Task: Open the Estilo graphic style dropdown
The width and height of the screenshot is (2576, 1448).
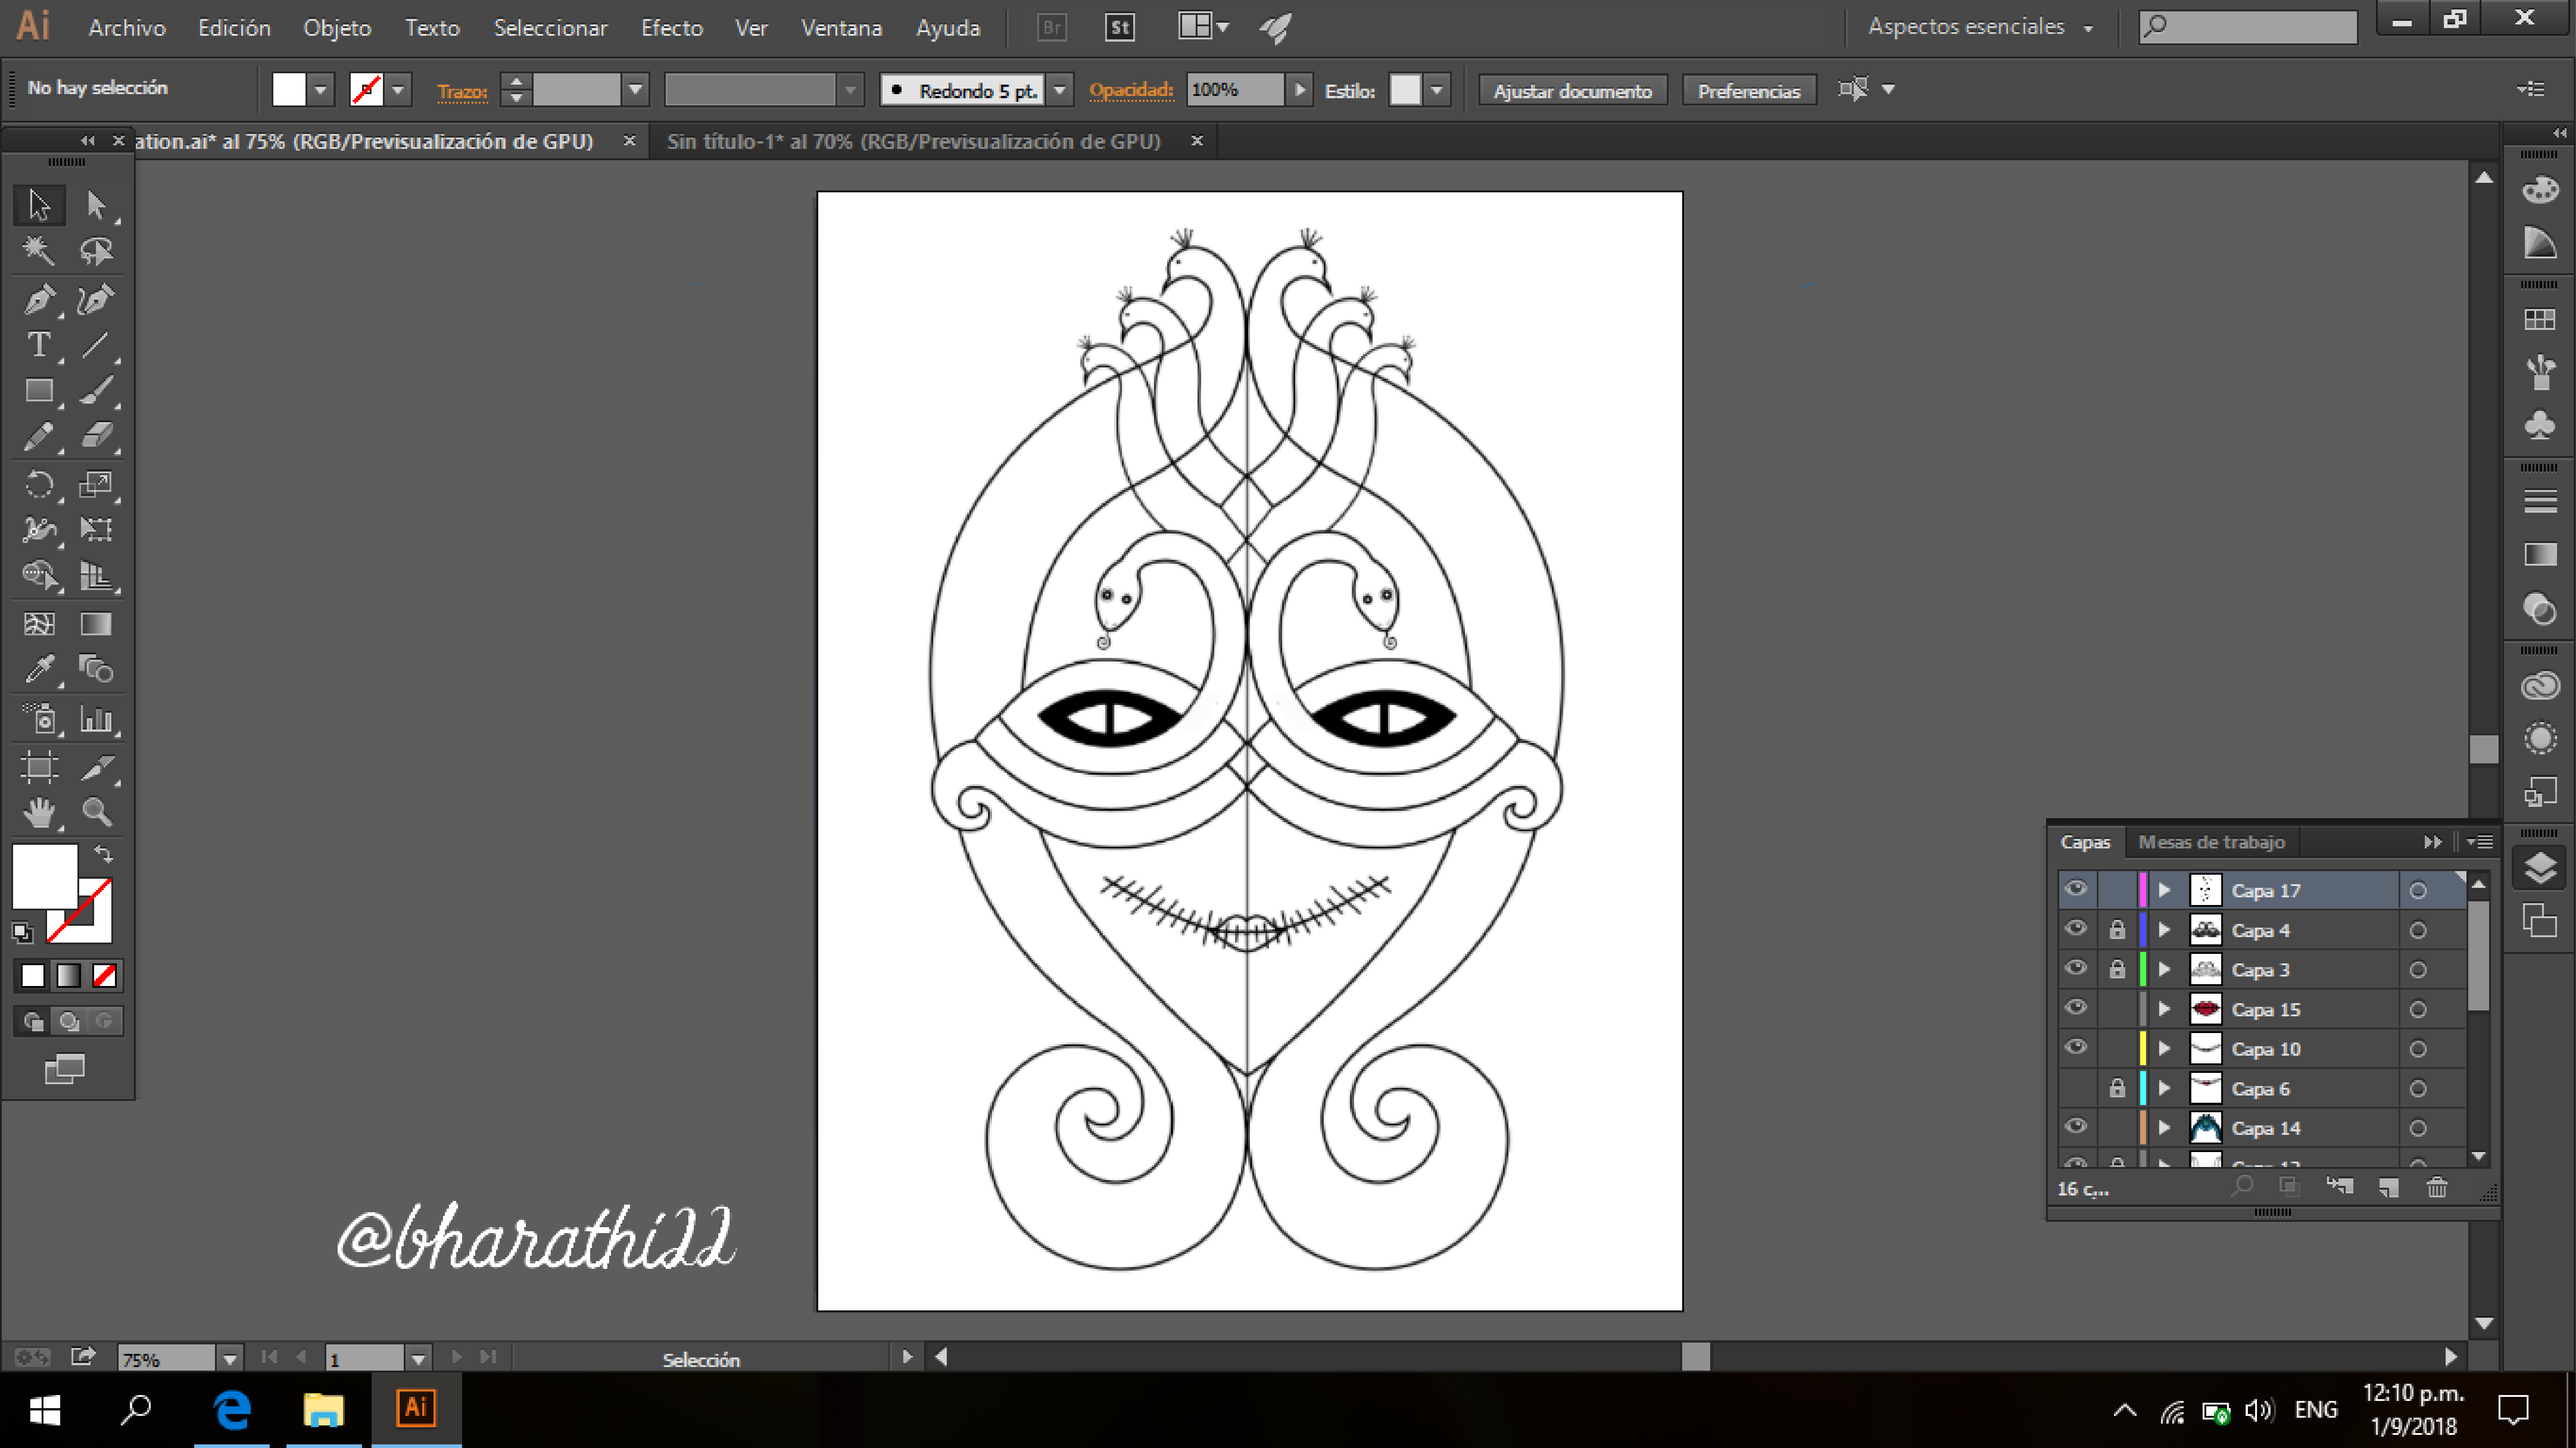Action: (1437, 90)
